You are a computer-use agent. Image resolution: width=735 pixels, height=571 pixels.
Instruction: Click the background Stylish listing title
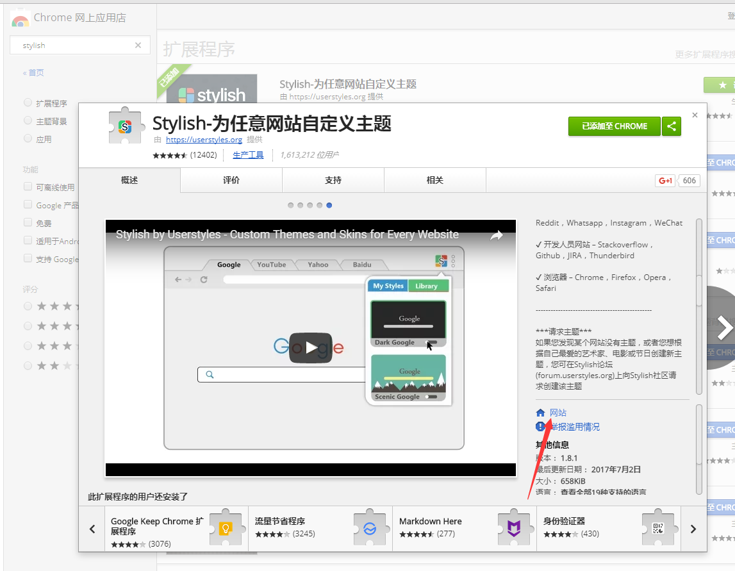[348, 84]
